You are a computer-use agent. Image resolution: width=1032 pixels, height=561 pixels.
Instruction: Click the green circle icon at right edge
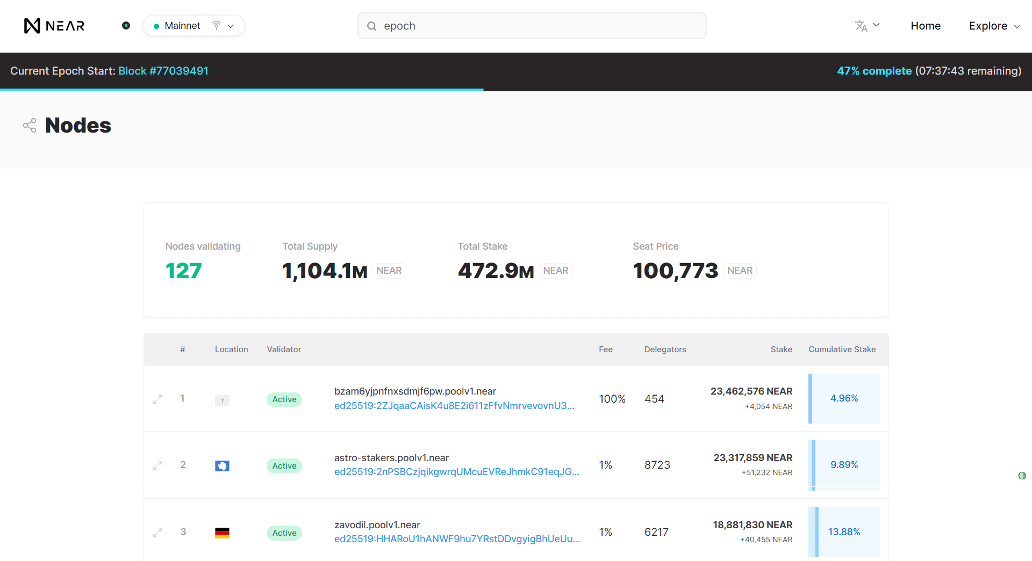point(1022,476)
